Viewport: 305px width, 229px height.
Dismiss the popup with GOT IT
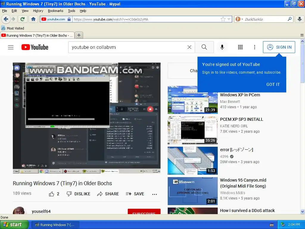coord(273,84)
